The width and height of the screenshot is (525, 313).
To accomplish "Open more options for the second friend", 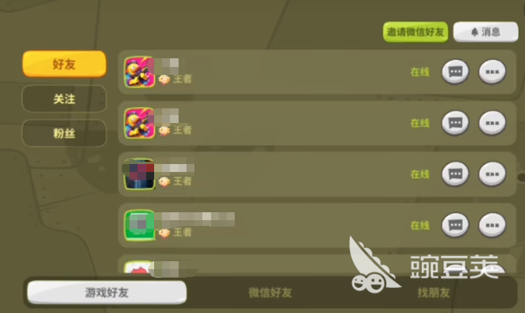I will [492, 123].
